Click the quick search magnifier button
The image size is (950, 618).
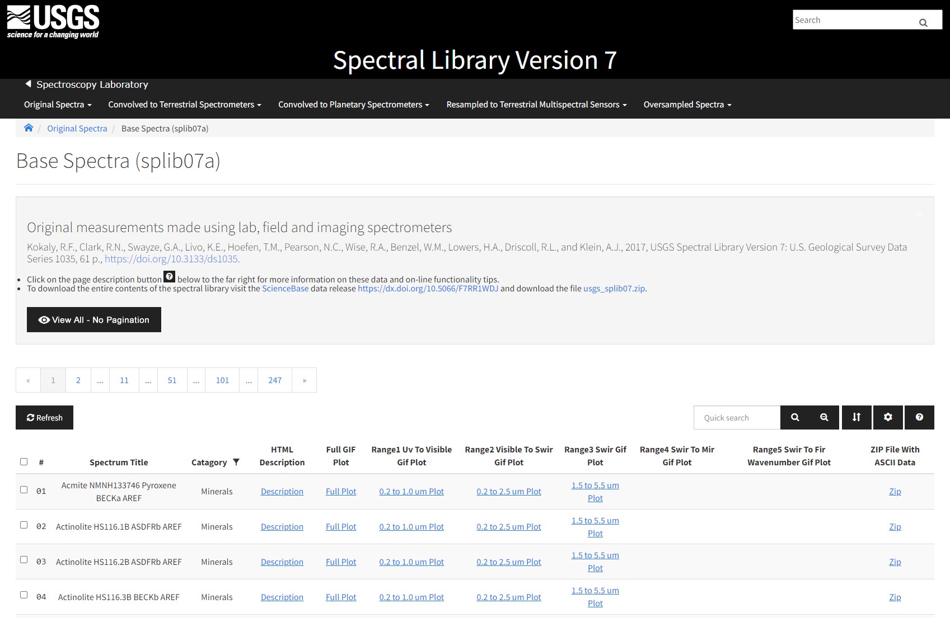[x=794, y=418]
